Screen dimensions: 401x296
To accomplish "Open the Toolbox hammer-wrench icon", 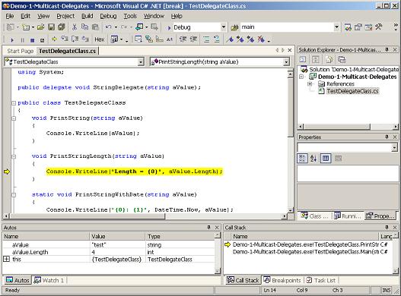I will (x=379, y=27).
